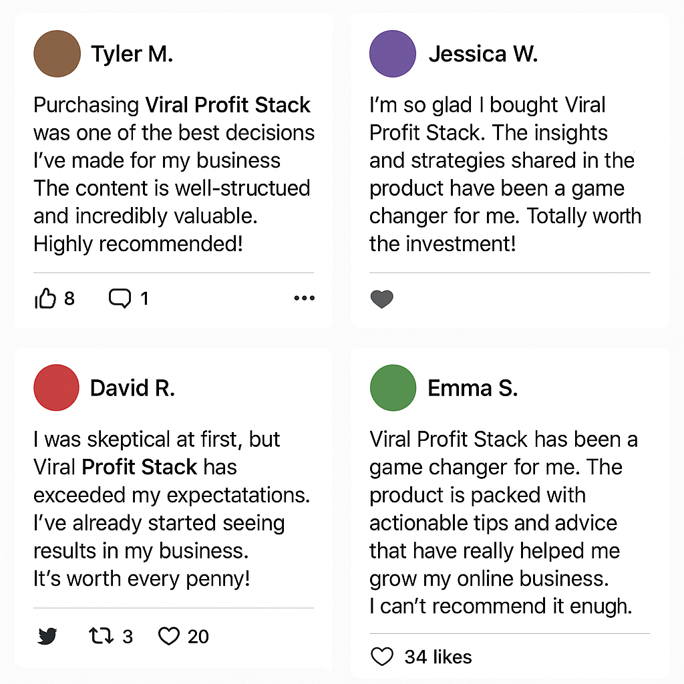684x684 pixels.
Task: Retweet David R.'s testimonial
Action: (102, 636)
